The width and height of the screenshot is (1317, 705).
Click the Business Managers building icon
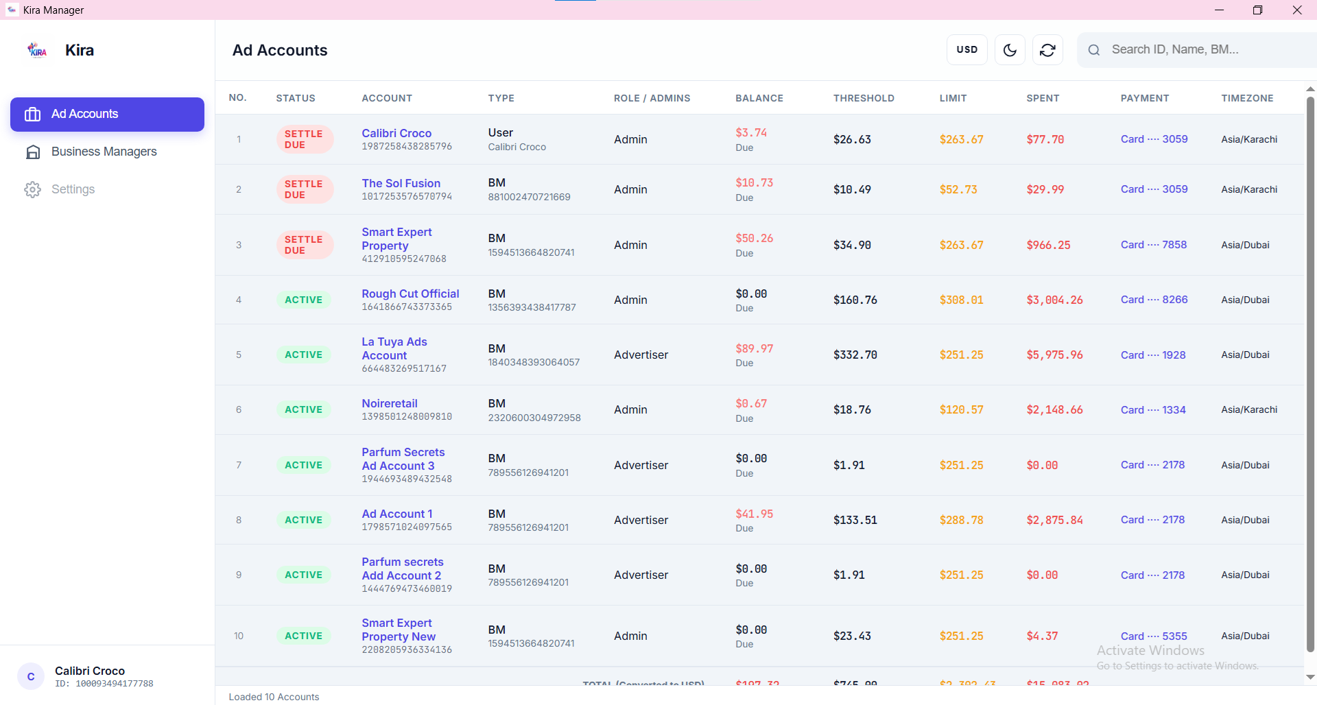coord(32,152)
